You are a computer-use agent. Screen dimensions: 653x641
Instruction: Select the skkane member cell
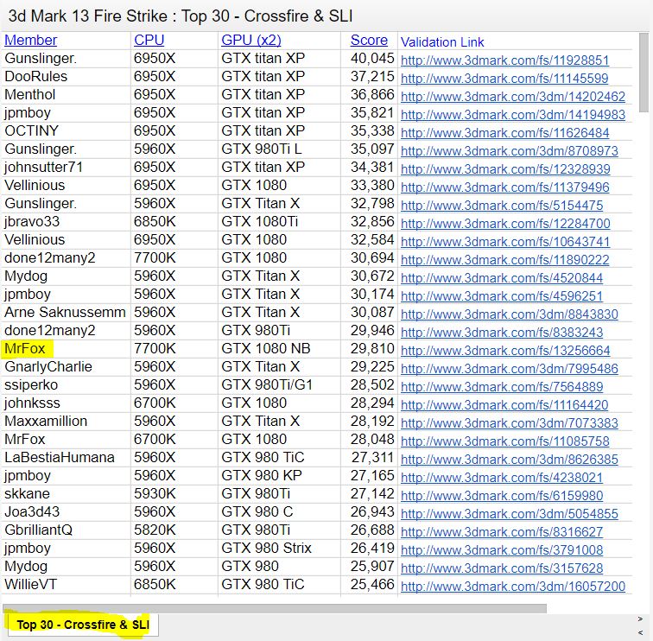click(x=66, y=493)
